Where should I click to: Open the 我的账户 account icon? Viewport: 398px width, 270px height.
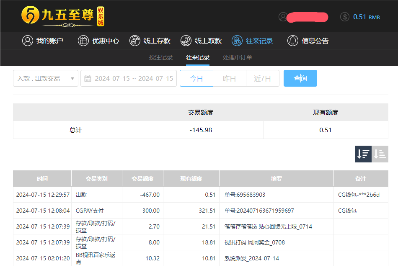coord(28,41)
